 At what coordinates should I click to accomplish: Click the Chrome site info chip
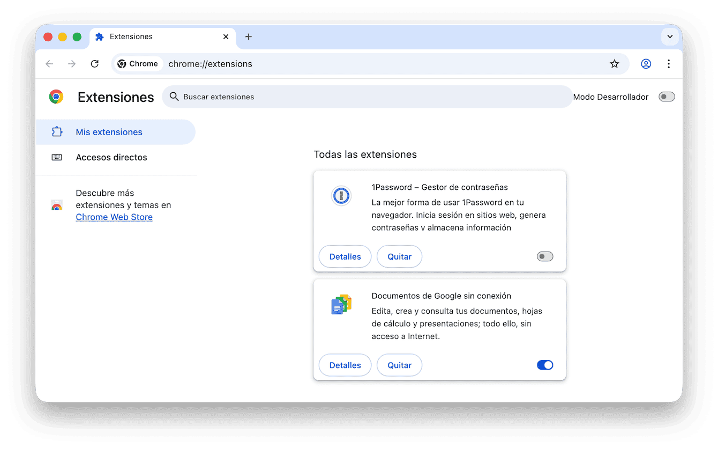pos(139,64)
